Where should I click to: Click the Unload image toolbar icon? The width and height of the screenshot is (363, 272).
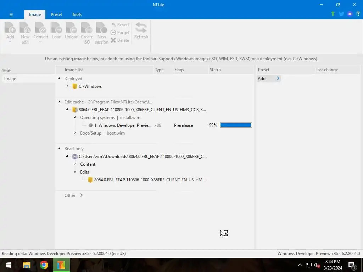click(72, 28)
